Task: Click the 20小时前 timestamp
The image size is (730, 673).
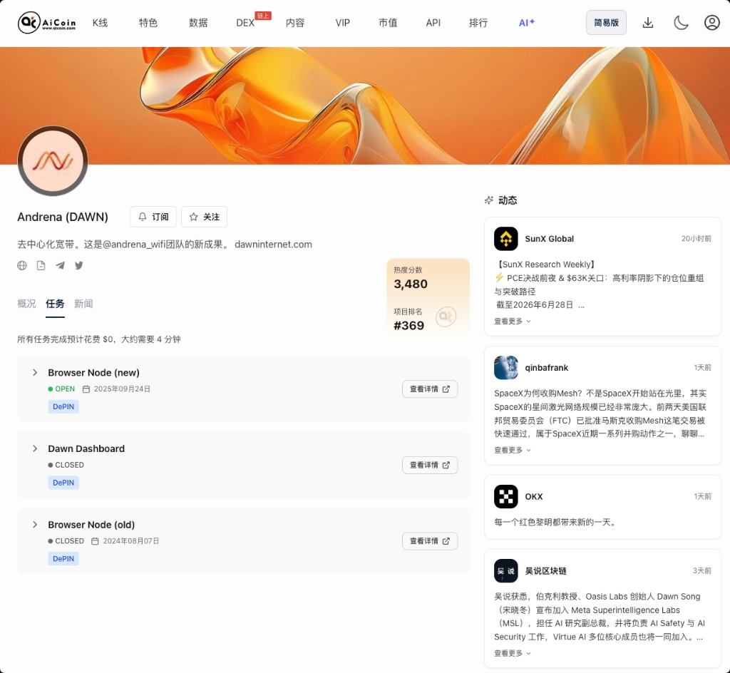Action: (x=696, y=239)
